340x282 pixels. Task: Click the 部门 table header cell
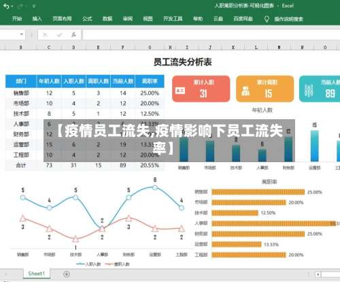coord(21,81)
